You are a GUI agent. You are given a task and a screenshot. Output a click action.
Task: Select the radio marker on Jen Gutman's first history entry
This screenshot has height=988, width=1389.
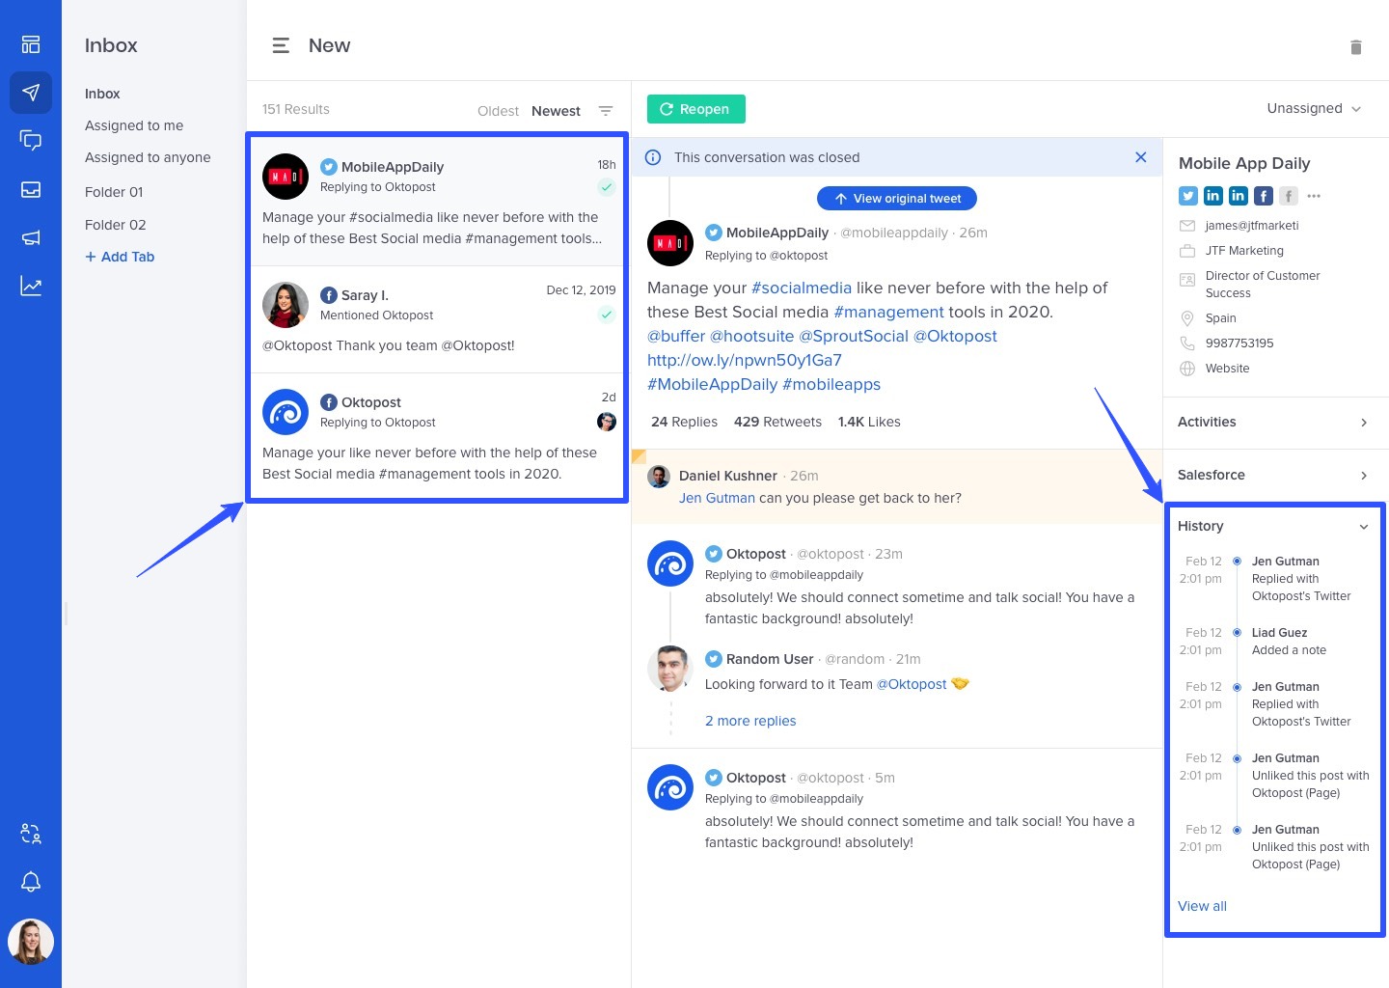tap(1238, 561)
